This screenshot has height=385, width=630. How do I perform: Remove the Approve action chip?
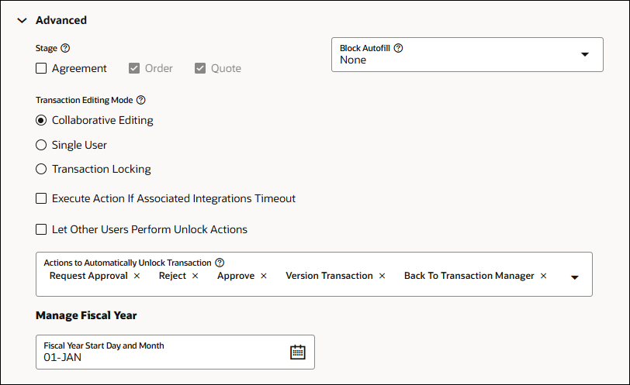click(x=264, y=276)
